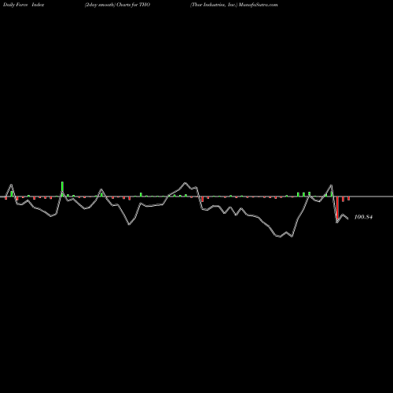Screen dimensions: 393x393
Task: Click the '(2day smooth) Charts for THO' text
Action: [117, 5]
